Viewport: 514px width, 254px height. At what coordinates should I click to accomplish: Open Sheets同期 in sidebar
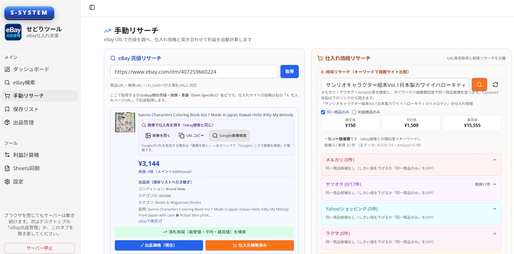point(39,168)
